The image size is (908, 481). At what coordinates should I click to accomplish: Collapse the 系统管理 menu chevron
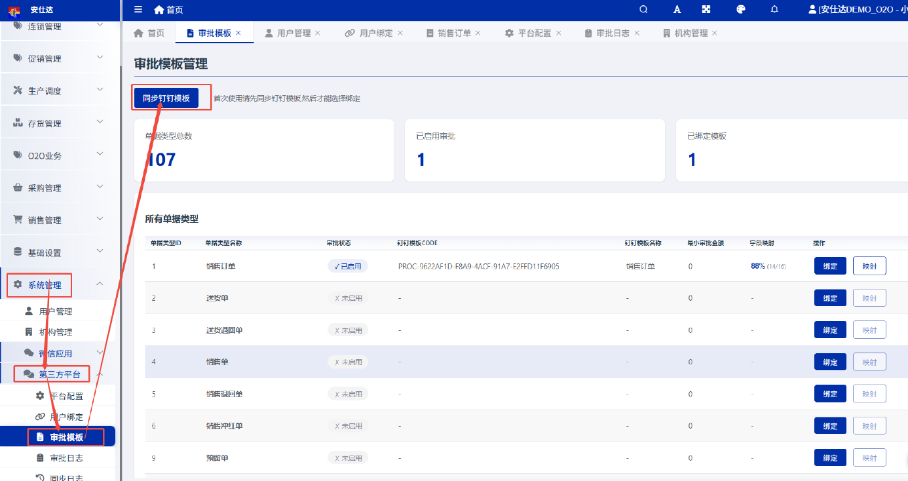click(100, 284)
